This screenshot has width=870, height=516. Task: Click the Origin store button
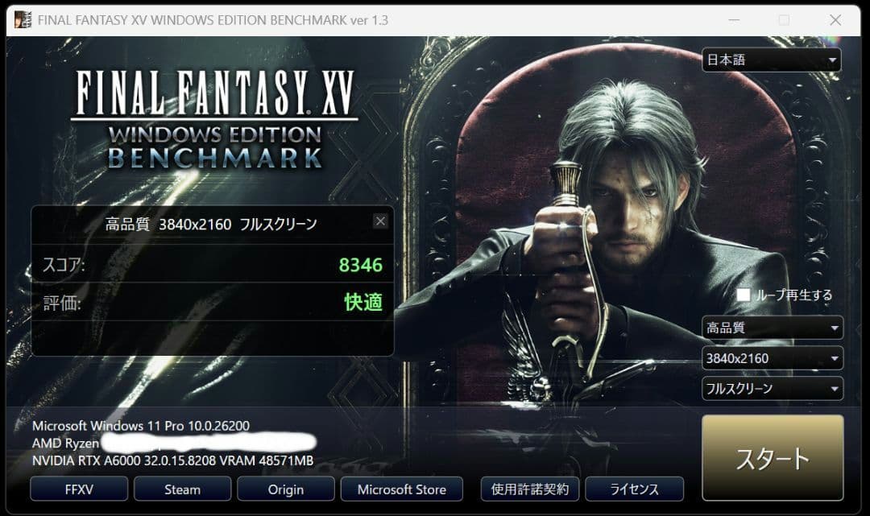click(286, 489)
